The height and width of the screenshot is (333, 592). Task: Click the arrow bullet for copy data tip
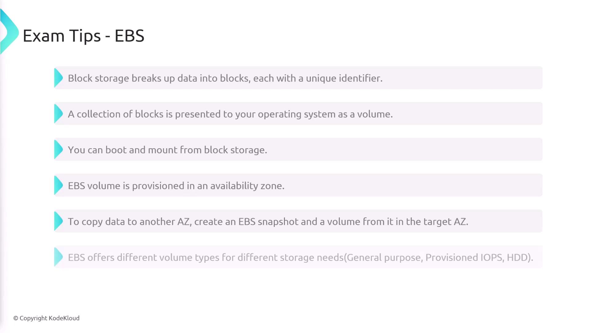58,221
